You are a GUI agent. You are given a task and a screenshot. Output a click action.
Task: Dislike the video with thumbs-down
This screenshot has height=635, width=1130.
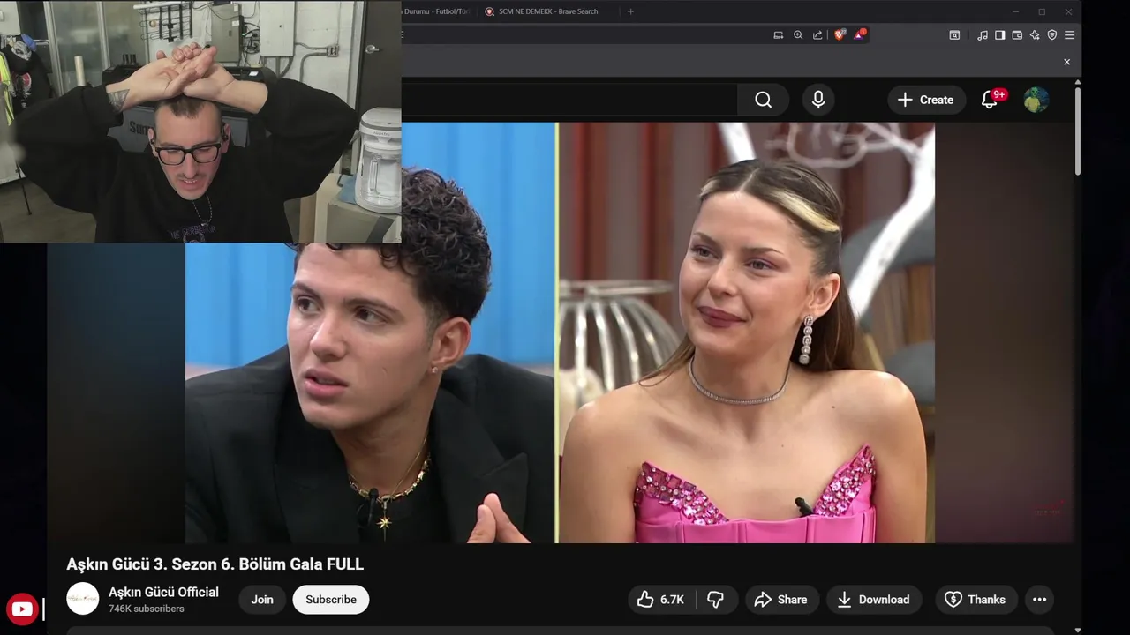click(x=716, y=600)
